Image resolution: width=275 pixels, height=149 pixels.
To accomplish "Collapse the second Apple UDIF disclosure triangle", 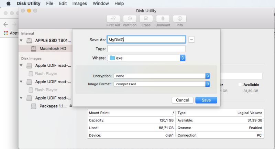I will pos(21,82).
